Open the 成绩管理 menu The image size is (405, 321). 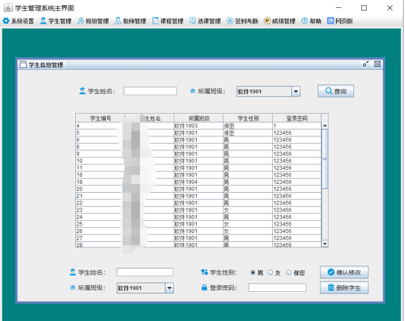[x=280, y=21]
